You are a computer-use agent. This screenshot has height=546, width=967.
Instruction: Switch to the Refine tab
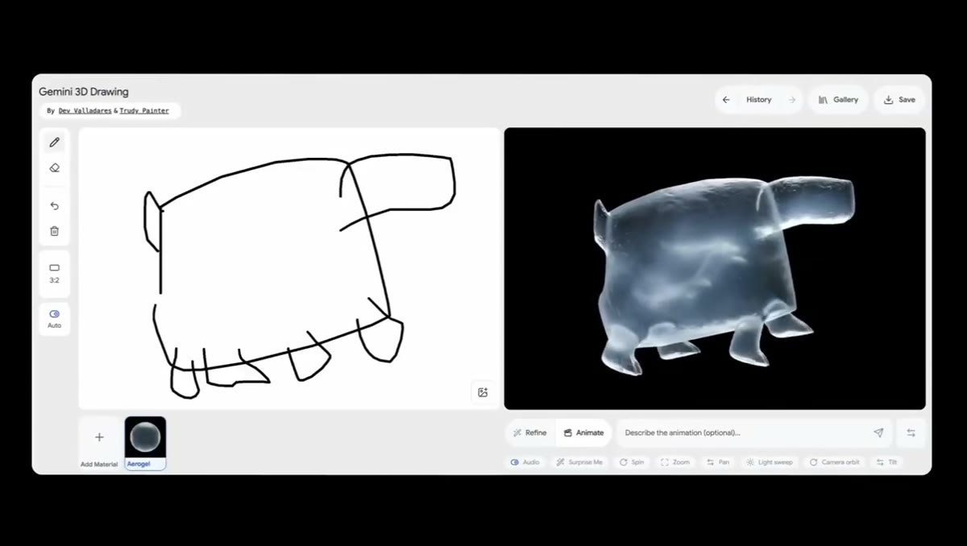530,432
